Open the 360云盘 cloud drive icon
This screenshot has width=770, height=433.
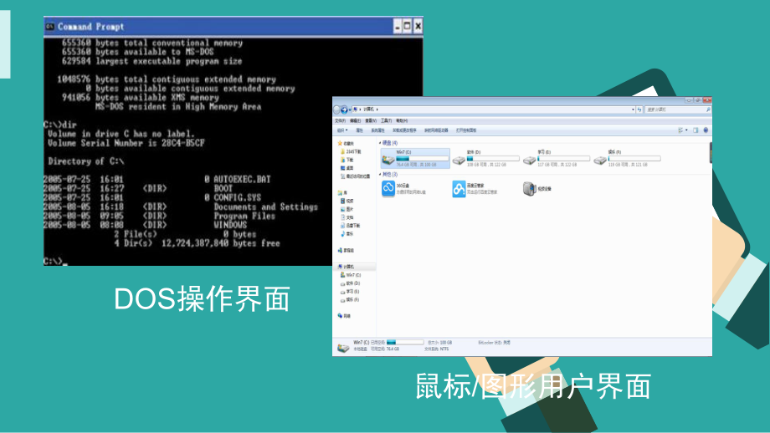[388, 189]
